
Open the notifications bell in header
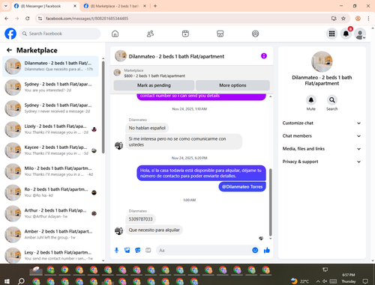(346, 34)
